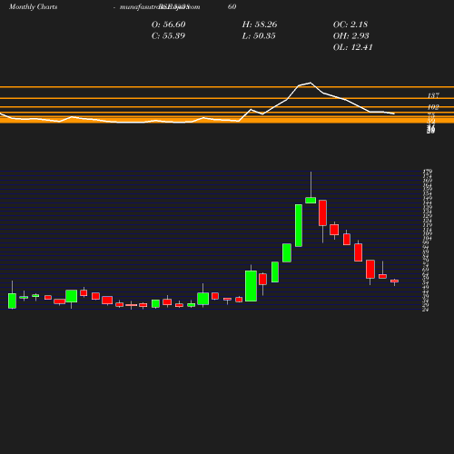The width and height of the screenshot is (454, 454).
Task: Click the "137" level label on indicator
Action: click(433, 95)
